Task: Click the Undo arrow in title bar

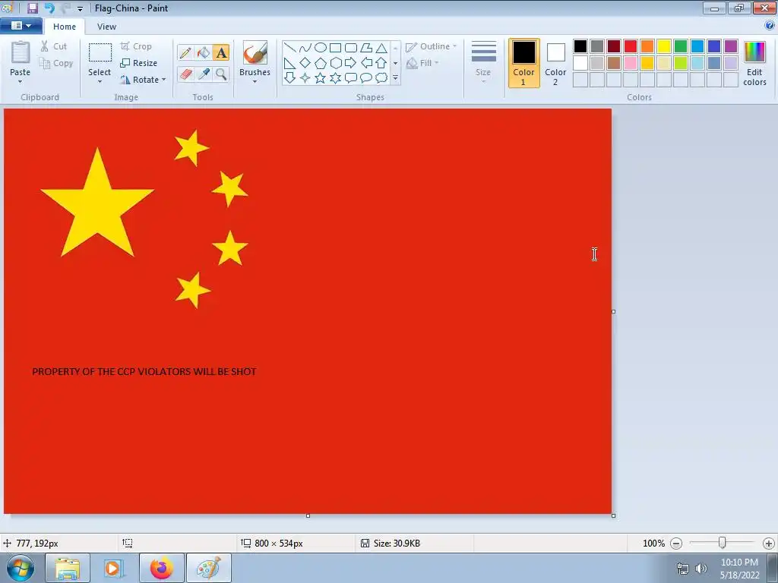Action: pos(49,8)
